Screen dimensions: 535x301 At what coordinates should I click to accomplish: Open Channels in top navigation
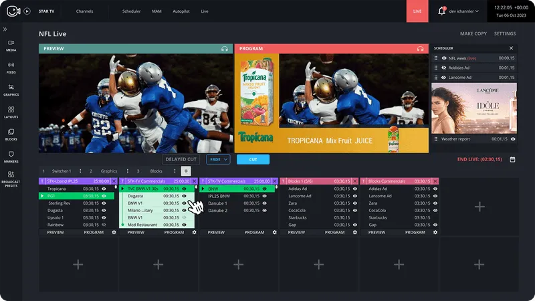(85, 11)
